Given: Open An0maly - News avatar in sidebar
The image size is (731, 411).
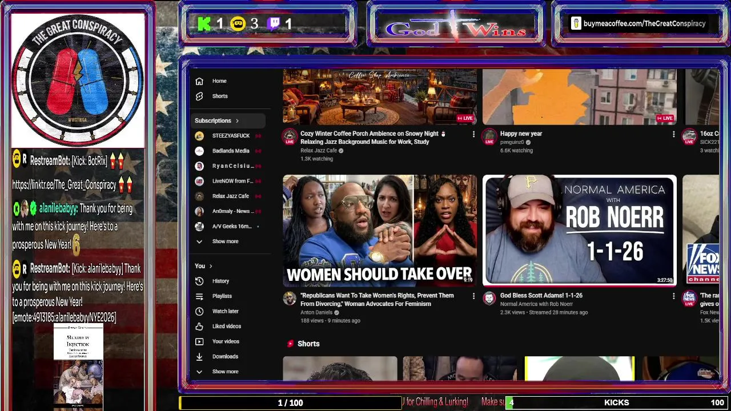Looking at the screenshot, I should click(199, 211).
